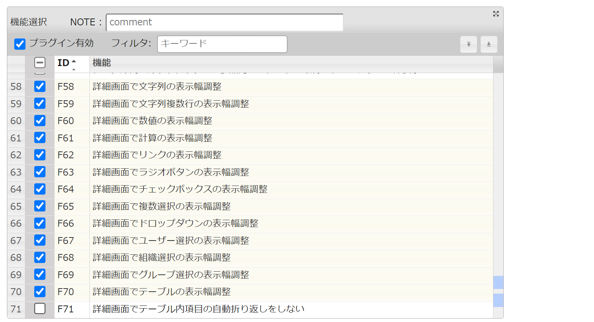
Task: Click 詳細画面でラジオボタンの表示幅調整 cell
Action: (x=291, y=172)
